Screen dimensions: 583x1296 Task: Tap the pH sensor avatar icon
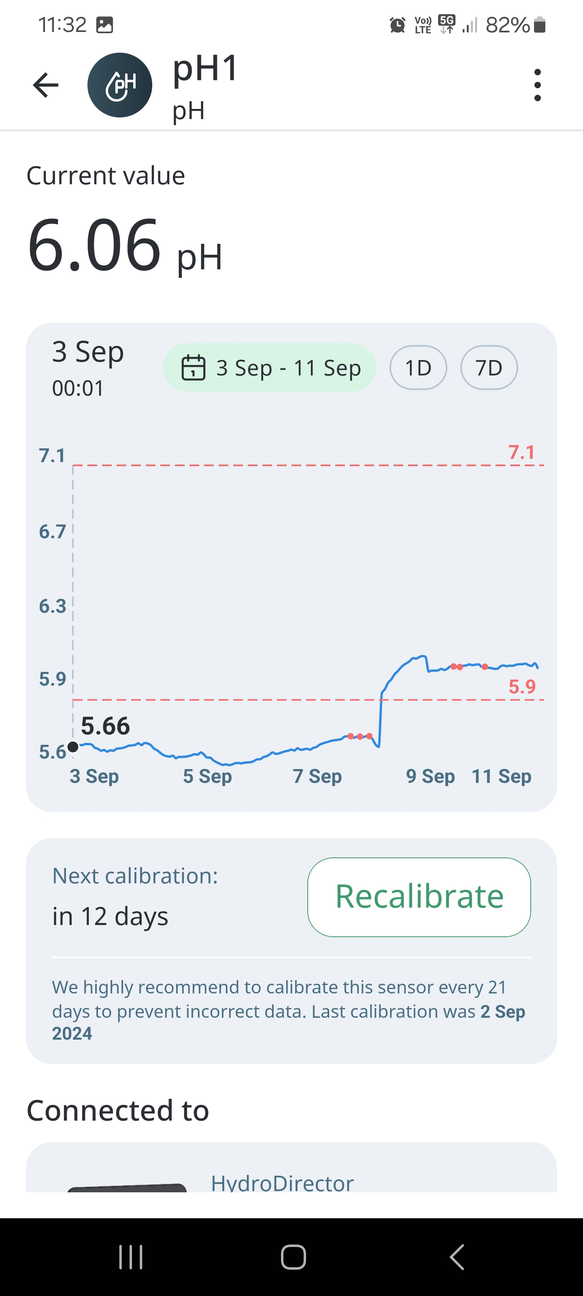[120, 85]
